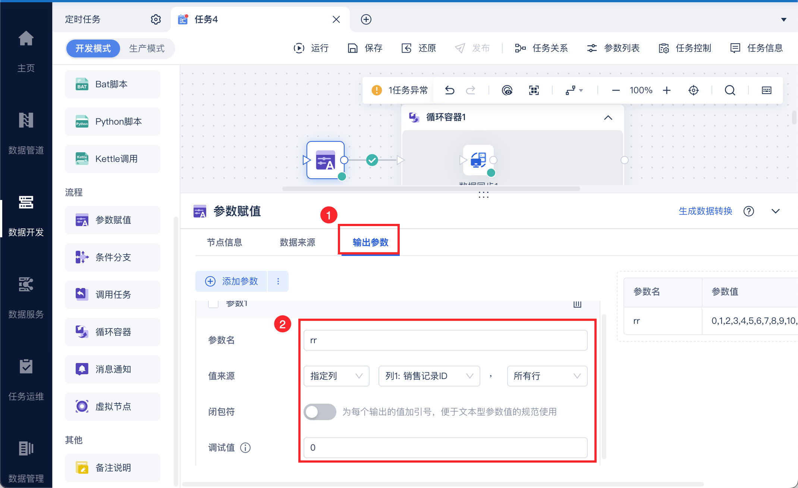798x488 pixels.
Task: Click the 参数赋值 node on canvas
Action: [326, 160]
